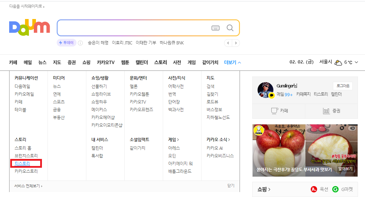Click the 증권 chart shortcut
The image size is (365, 197).
(332, 111)
